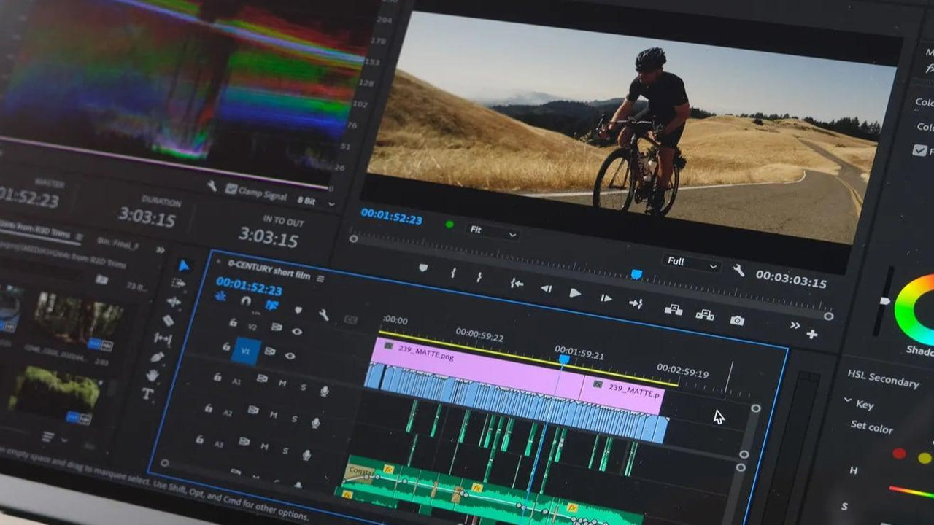Select the Selection arrow tool

tap(184, 266)
